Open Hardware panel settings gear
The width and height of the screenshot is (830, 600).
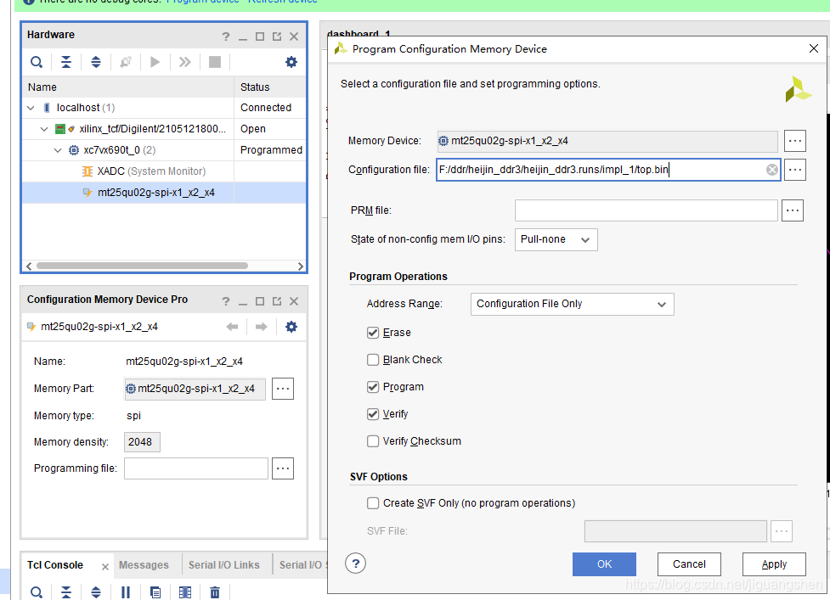(291, 63)
